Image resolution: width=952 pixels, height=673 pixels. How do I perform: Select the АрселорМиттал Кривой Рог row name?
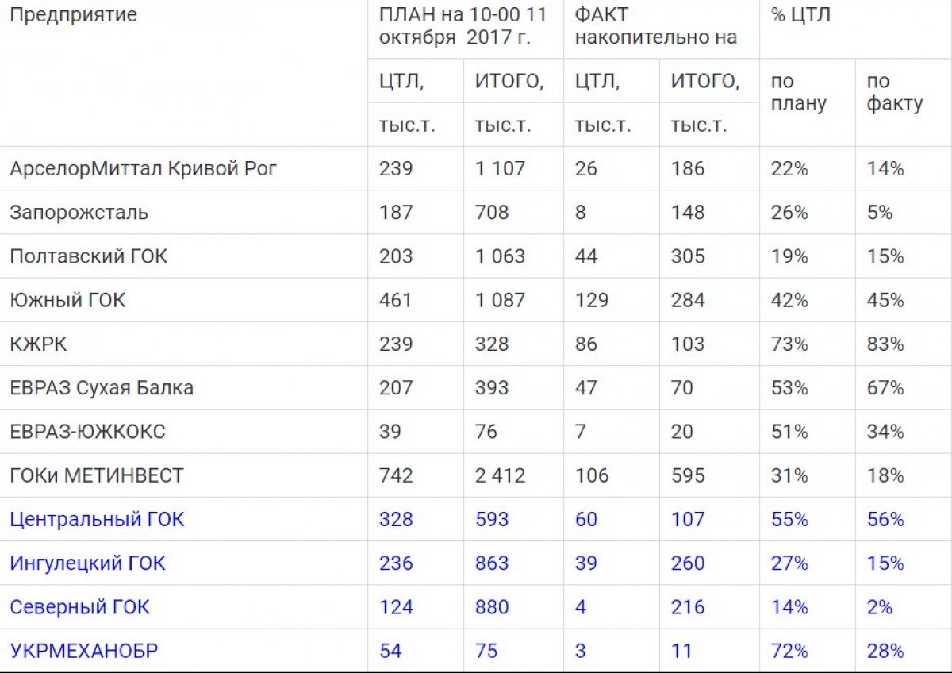[144, 168]
